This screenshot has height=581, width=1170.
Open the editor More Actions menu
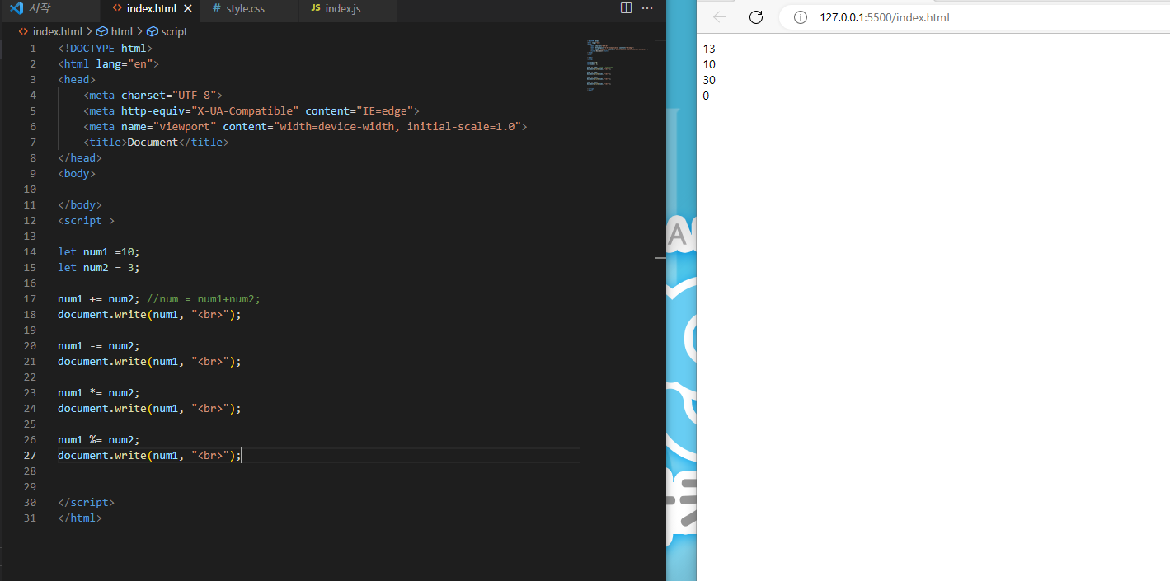coord(647,8)
